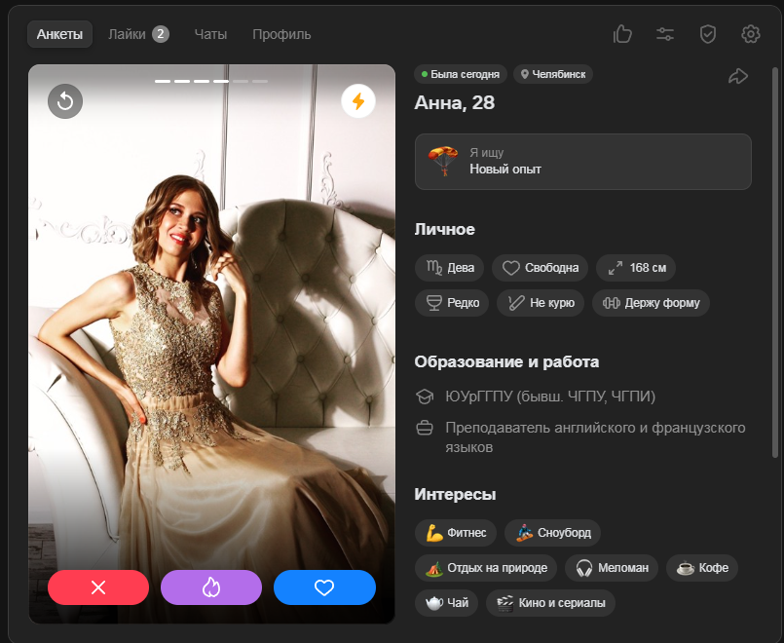The width and height of the screenshot is (784, 643).
Task: Open settings gear icon
Action: [x=751, y=34]
